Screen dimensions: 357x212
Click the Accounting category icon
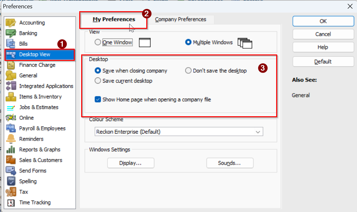click(11, 23)
